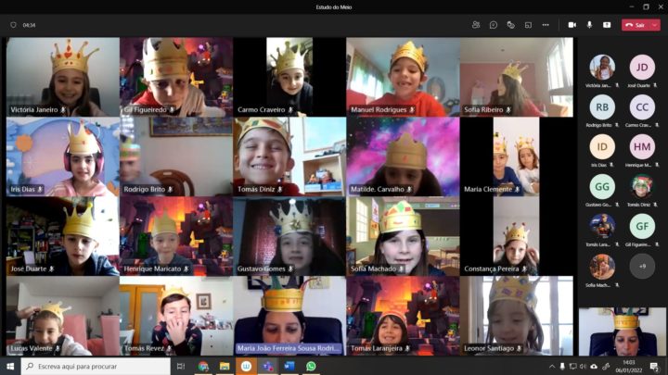Open more actions ellipsis menu
This screenshot has width=668, height=375.
(546, 25)
